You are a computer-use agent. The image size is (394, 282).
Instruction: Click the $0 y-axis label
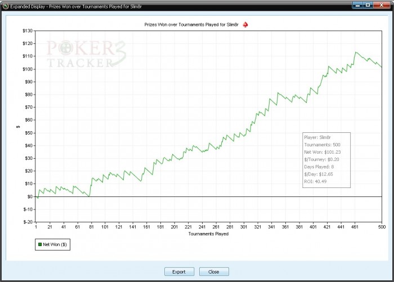pos(30,196)
